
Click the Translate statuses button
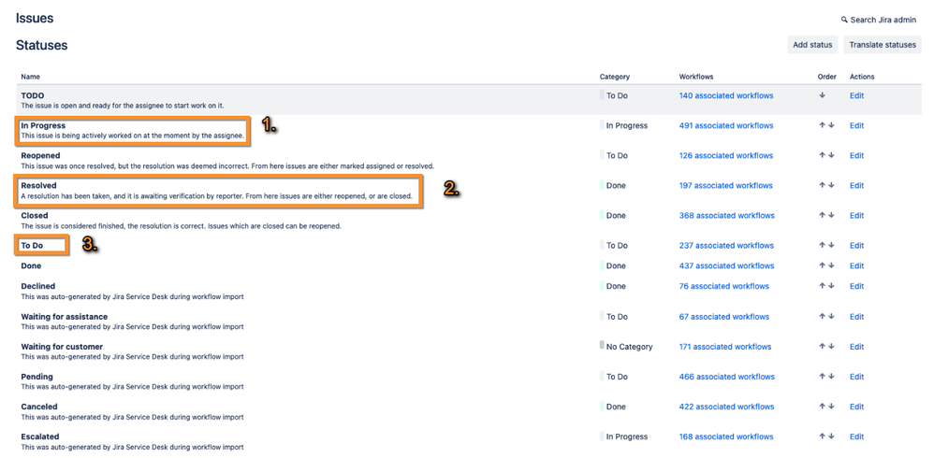coord(883,45)
